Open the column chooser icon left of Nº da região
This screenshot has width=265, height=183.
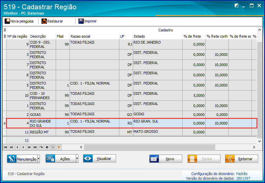[5, 36]
